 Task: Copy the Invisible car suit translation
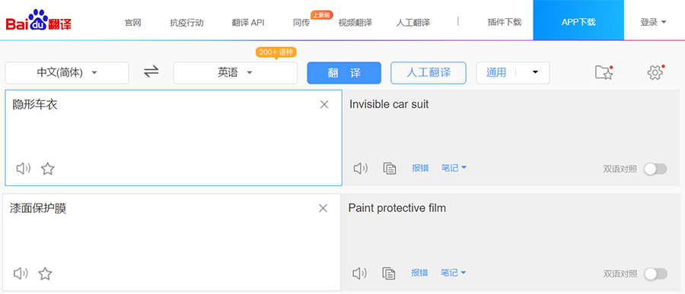coord(389,169)
